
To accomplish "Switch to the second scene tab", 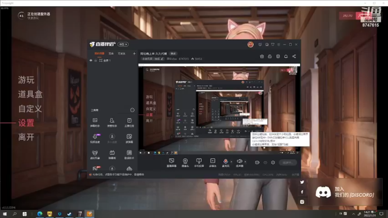I will tap(111, 53).
